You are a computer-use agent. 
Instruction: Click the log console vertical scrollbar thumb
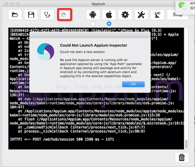point(186,144)
